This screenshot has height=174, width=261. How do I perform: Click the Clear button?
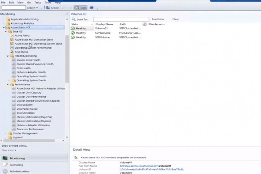click(x=175, y=19)
